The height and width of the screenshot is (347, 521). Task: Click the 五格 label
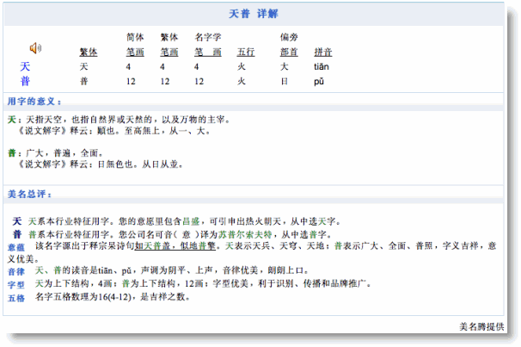[16, 297]
